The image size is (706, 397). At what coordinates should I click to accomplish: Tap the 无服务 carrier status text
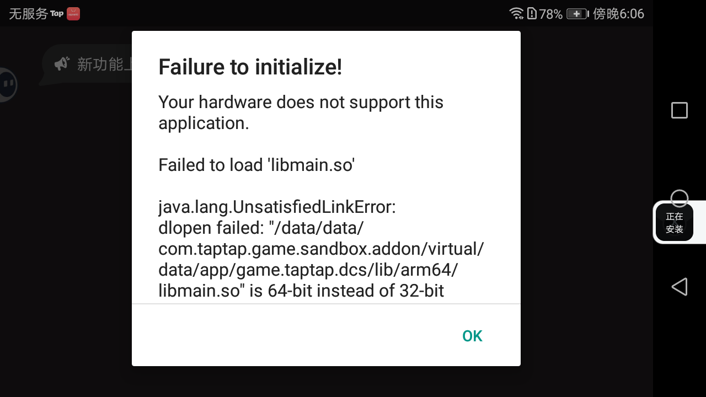(28, 14)
